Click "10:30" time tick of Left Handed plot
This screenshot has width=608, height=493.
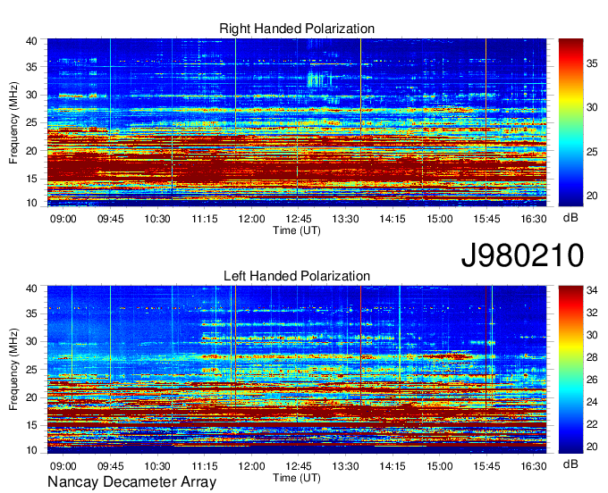(x=157, y=466)
